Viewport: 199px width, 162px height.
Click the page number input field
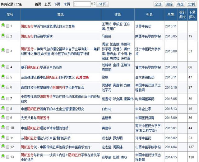(82, 4)
